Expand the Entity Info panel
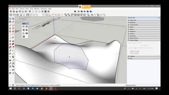Screen dimensions: 169x95 point(144,20)
